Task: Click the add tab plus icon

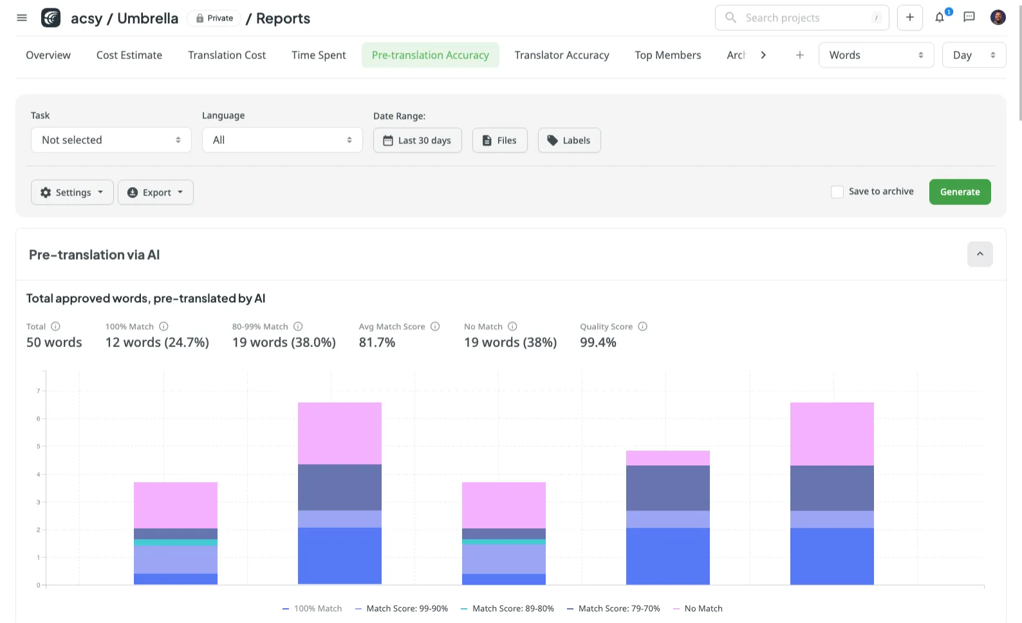Action: click(x=799, y=55)
